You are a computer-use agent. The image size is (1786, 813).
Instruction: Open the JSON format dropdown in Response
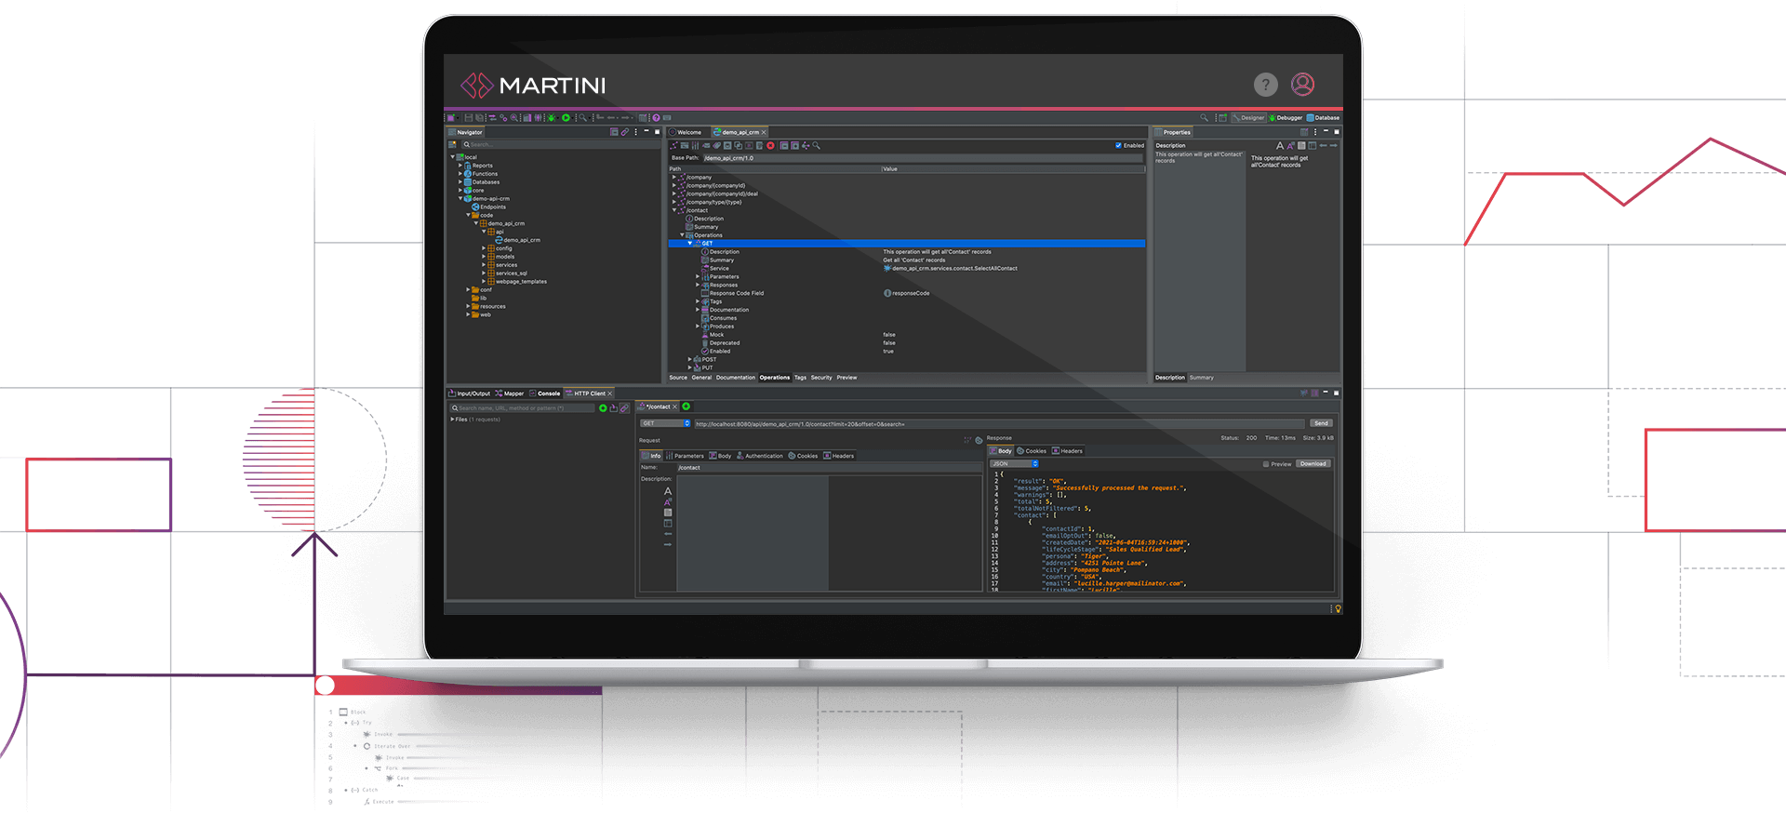1014,463
